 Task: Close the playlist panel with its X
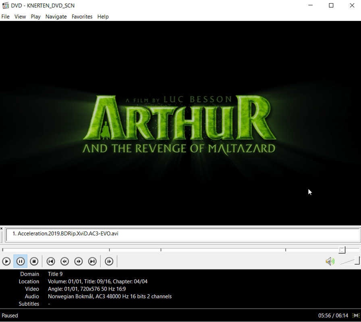tap(1, 228)
